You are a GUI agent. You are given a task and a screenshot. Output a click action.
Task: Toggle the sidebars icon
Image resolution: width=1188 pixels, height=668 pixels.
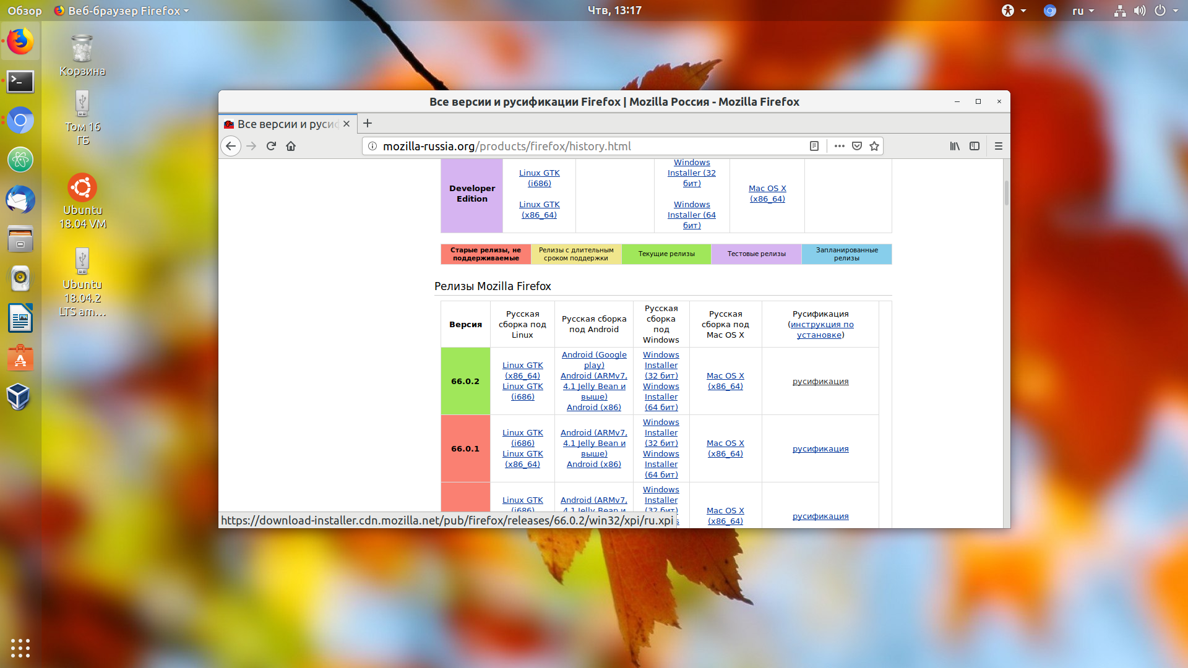(x=975, y=146)
